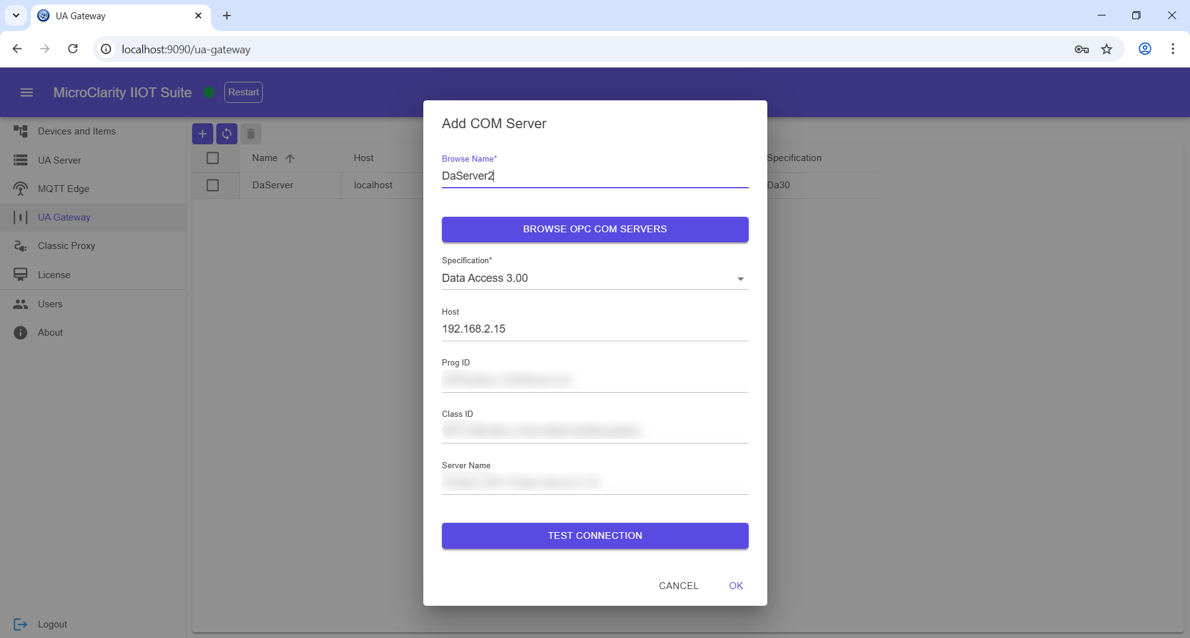Click the add new item plus icon
This screenshot has height=638, width=1190.
tap(203, 134)
